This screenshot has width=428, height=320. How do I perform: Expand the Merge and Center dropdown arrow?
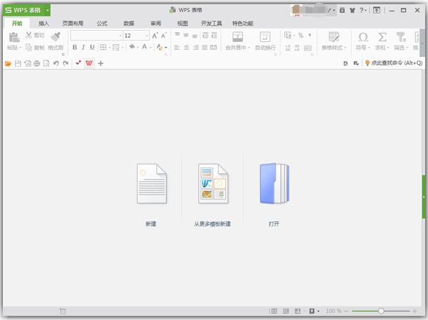pos(249,48)
